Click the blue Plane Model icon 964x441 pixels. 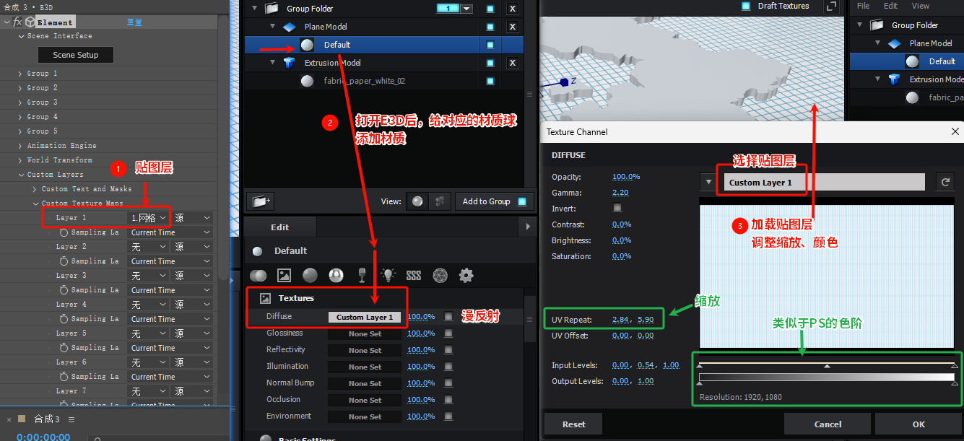tap(290, 27)
